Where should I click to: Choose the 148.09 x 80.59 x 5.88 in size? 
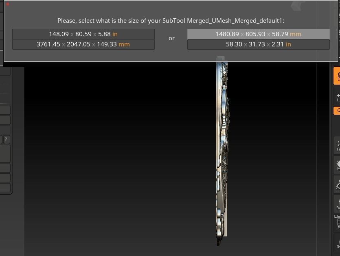point(83,34)
